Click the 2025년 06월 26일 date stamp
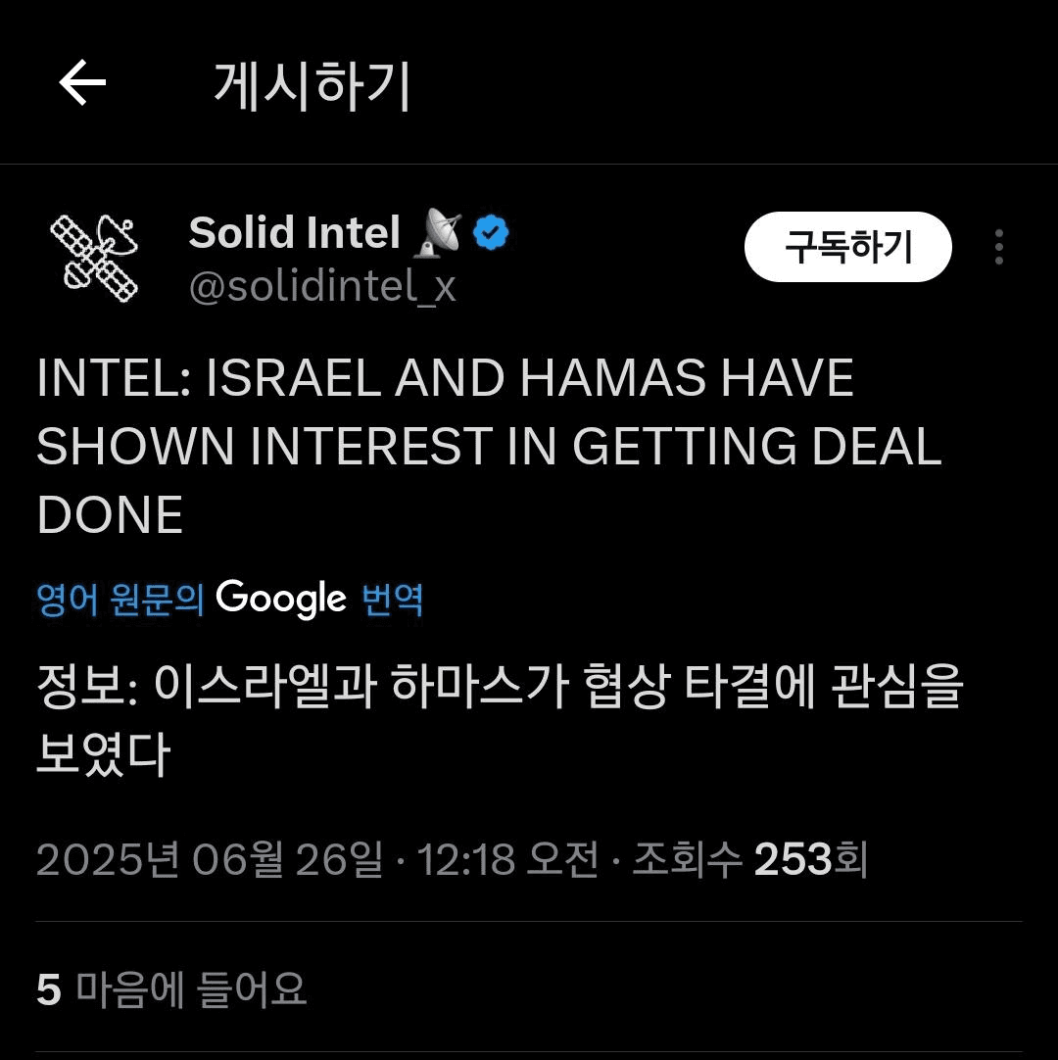Screen dimensions: 1058x1060 (x=210, y=860)
